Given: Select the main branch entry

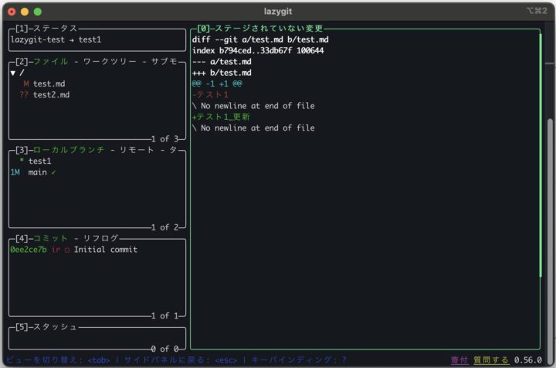Looking at the screenshot, I should [38, 172].
